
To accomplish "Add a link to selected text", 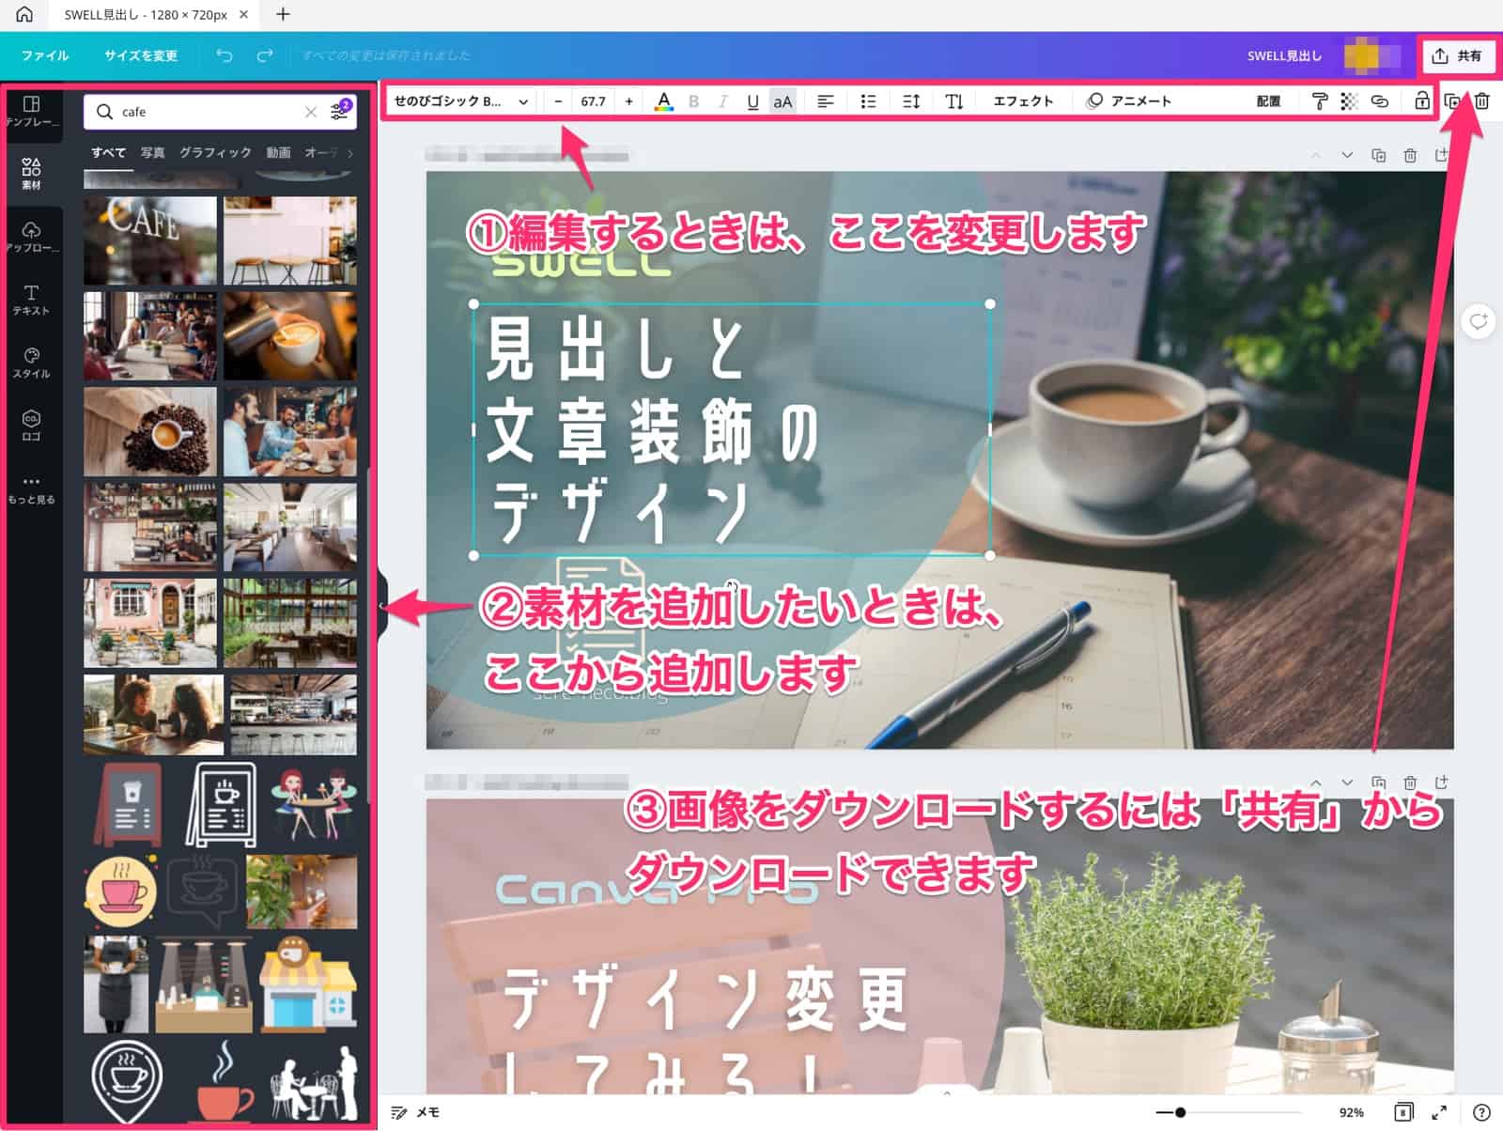I will point(1379,101).
